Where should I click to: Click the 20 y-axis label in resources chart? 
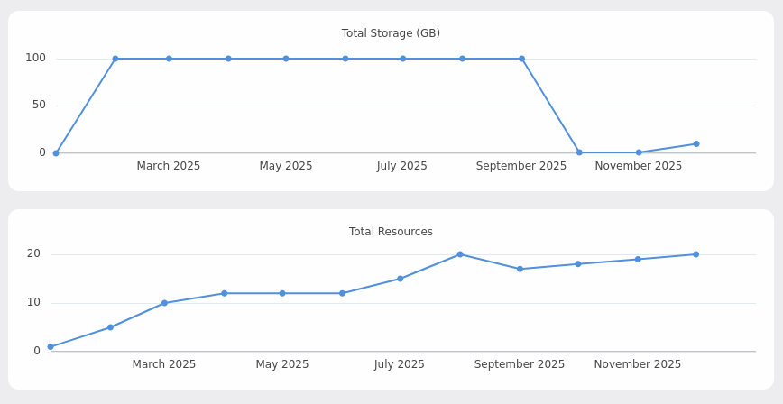coord(33,254)
